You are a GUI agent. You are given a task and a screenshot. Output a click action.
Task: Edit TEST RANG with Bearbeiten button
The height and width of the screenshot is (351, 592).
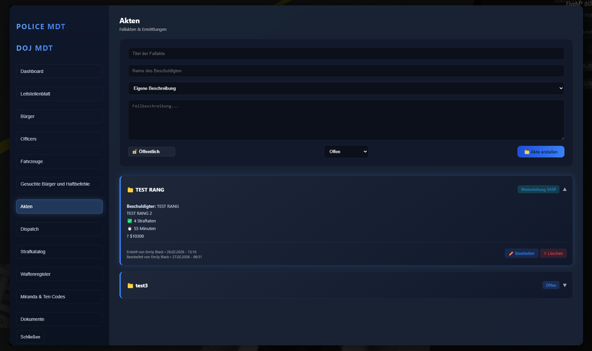tap(522, 254)
